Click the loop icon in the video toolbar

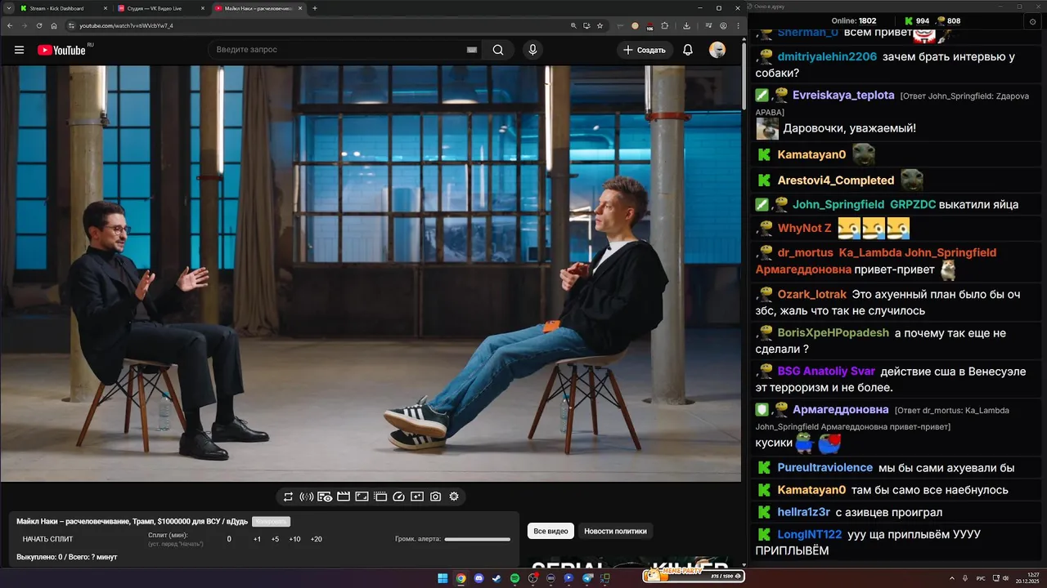coord(288,497)
